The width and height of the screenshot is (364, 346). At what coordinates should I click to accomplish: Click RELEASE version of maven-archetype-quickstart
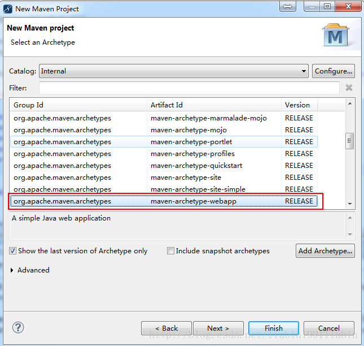tap(299, 166)
